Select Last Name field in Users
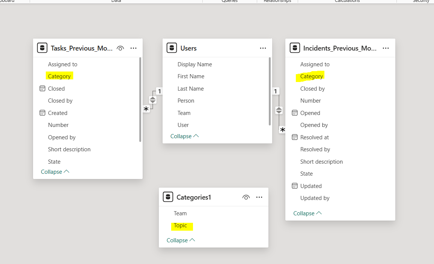 191,89
